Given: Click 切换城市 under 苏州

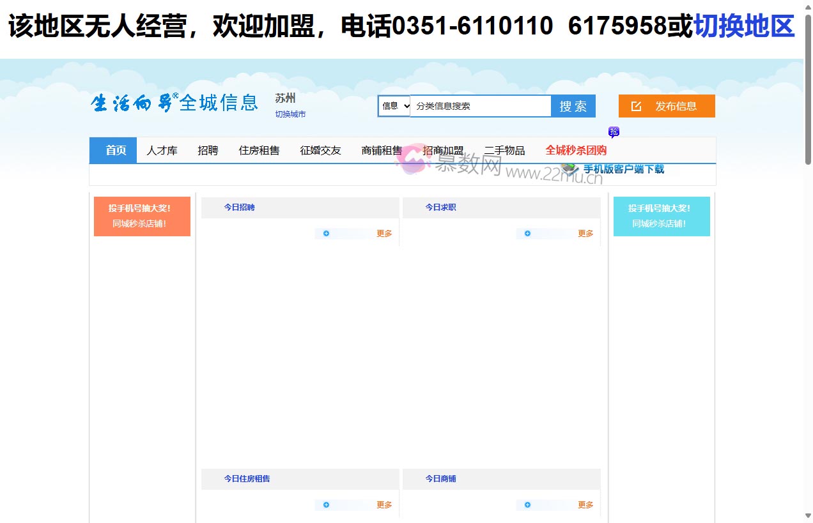Looking at the screenshot, I should coord(291,114).
